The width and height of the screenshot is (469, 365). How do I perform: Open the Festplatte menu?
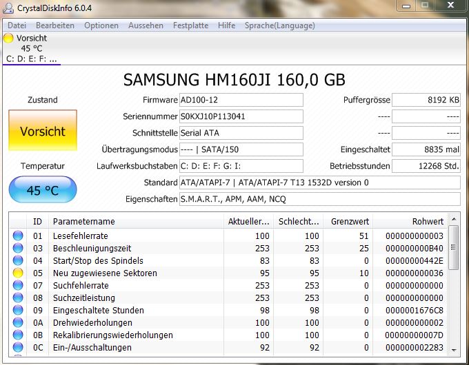tap(190, 25)
